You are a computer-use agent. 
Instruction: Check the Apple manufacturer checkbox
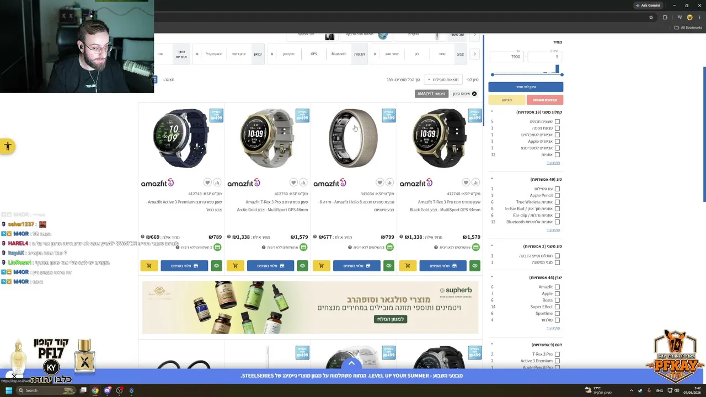(x=557, y=293)
